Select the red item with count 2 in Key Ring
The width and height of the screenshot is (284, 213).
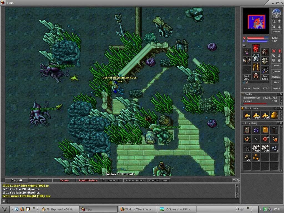[265, 139]
